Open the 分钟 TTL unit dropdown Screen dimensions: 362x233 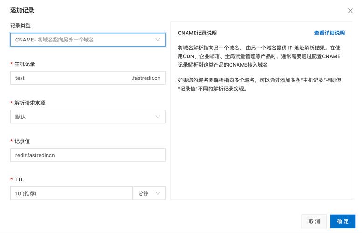[x=148, y=193]
